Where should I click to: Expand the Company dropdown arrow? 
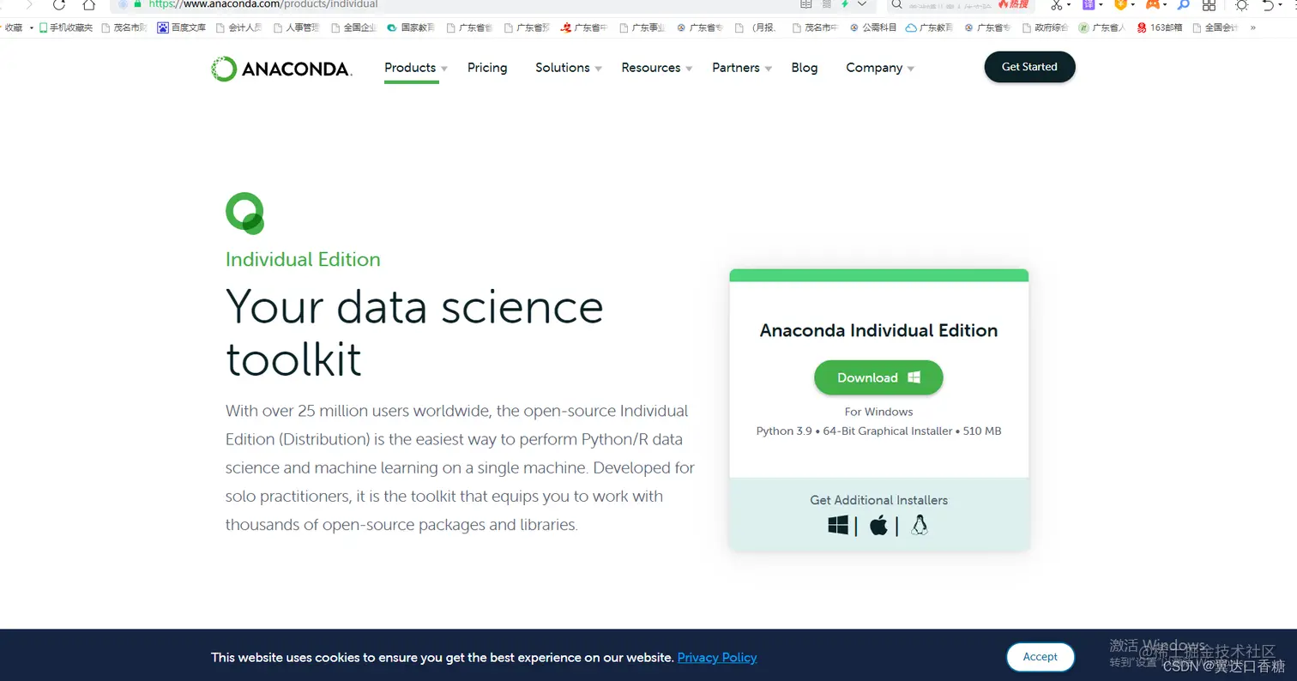click(910, 69)
